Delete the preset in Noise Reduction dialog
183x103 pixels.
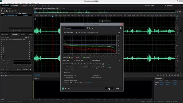90,28
